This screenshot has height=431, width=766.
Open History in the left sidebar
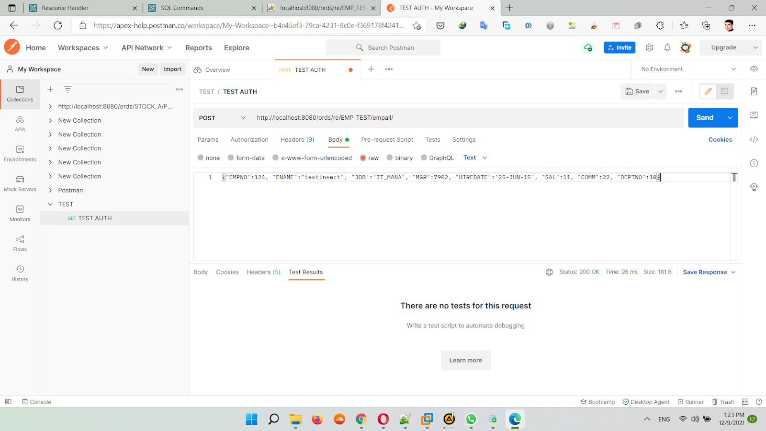(20, 273)
